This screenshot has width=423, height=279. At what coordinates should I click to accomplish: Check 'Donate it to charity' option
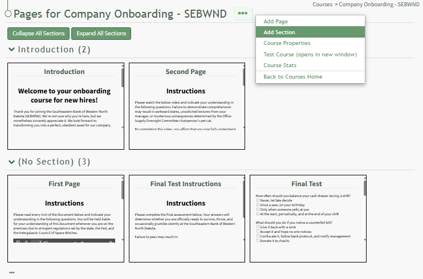pyautogui.click(x=258, y=240)
